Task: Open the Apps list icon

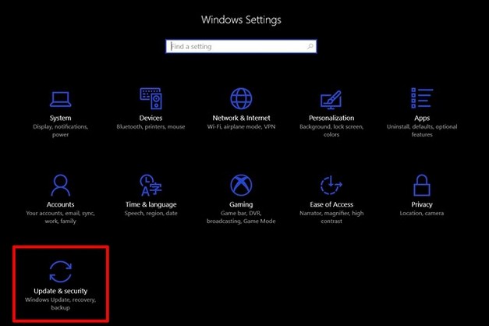Action: tap(422, 98)
